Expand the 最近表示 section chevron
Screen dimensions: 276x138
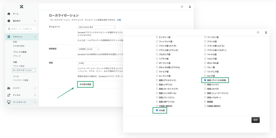[x=35, y=21]
